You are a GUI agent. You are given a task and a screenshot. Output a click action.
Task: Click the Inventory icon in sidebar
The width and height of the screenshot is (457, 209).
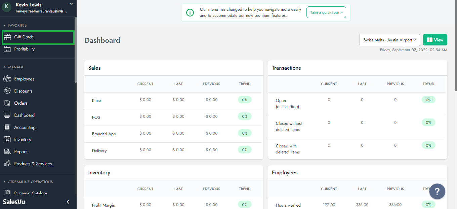click(x=7, y=140)
